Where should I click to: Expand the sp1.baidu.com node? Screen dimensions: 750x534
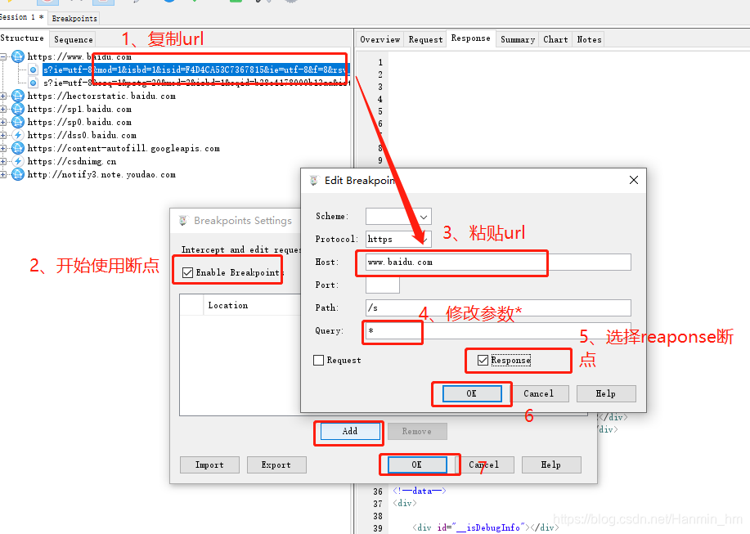point(3,109)
